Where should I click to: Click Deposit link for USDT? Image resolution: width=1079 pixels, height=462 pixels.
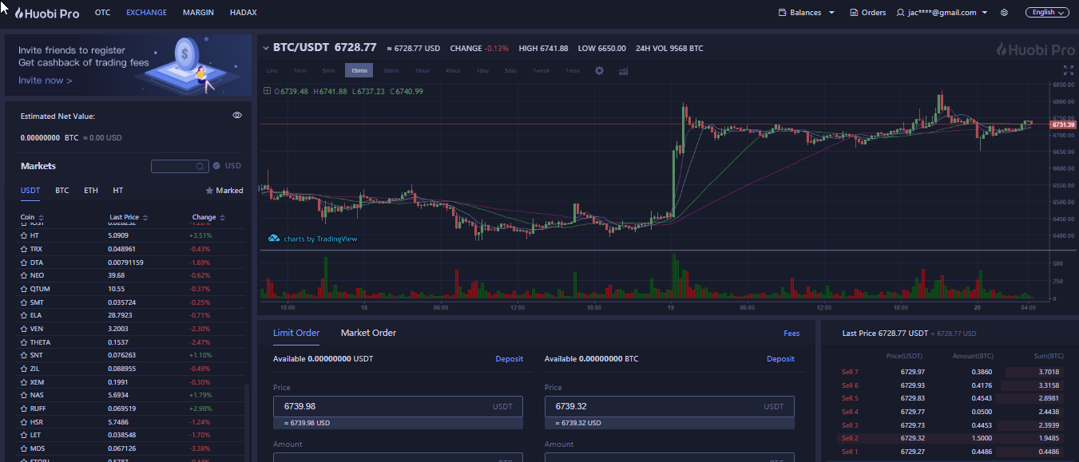[x=509, y=359]
